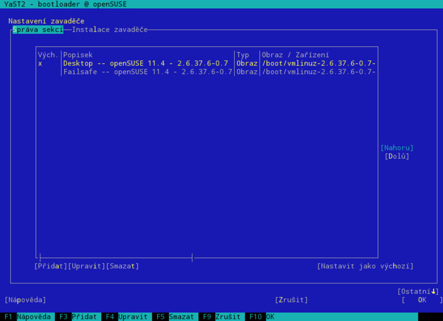Viewport: 443px width, 321px height.
Task: Click the Typ column header
Action: coord(243,55)
